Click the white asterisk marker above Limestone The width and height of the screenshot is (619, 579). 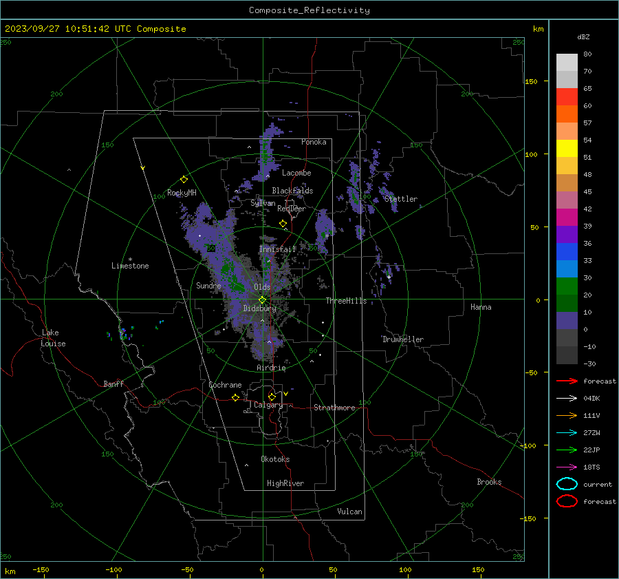130,260
